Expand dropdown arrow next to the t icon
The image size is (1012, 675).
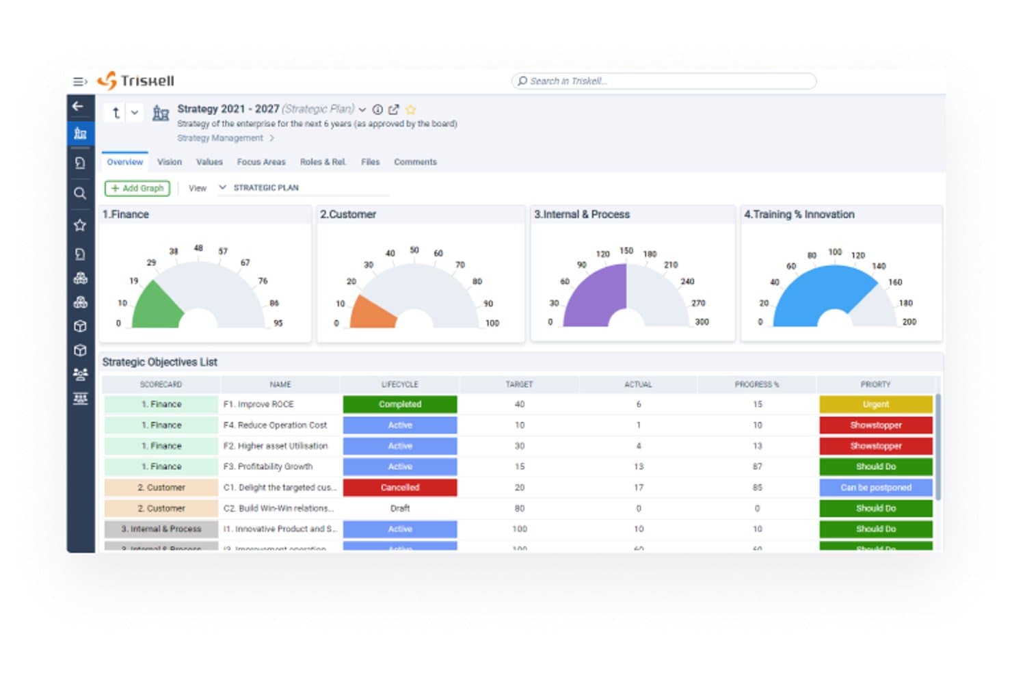(135, 113)
